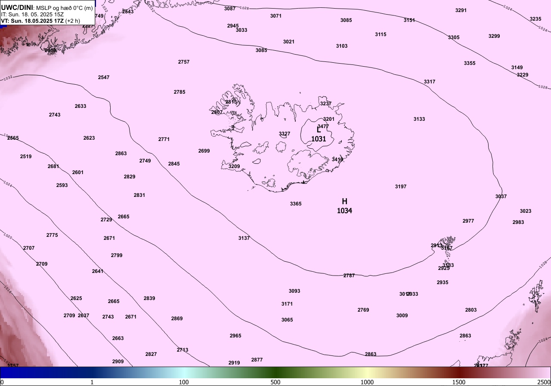Click the 3093 height value
The width and height of the screenshot is (551, 386).
(294, 291)
